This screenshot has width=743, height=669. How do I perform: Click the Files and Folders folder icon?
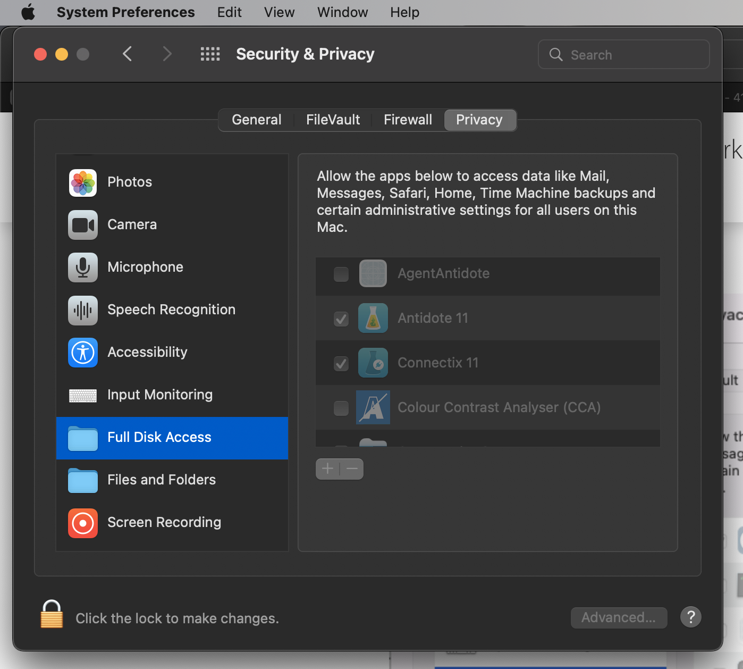pyautogui.click(x=83, y=481)
